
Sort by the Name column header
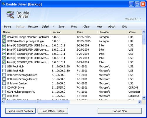pyautogui.click(x=26, y=32)
